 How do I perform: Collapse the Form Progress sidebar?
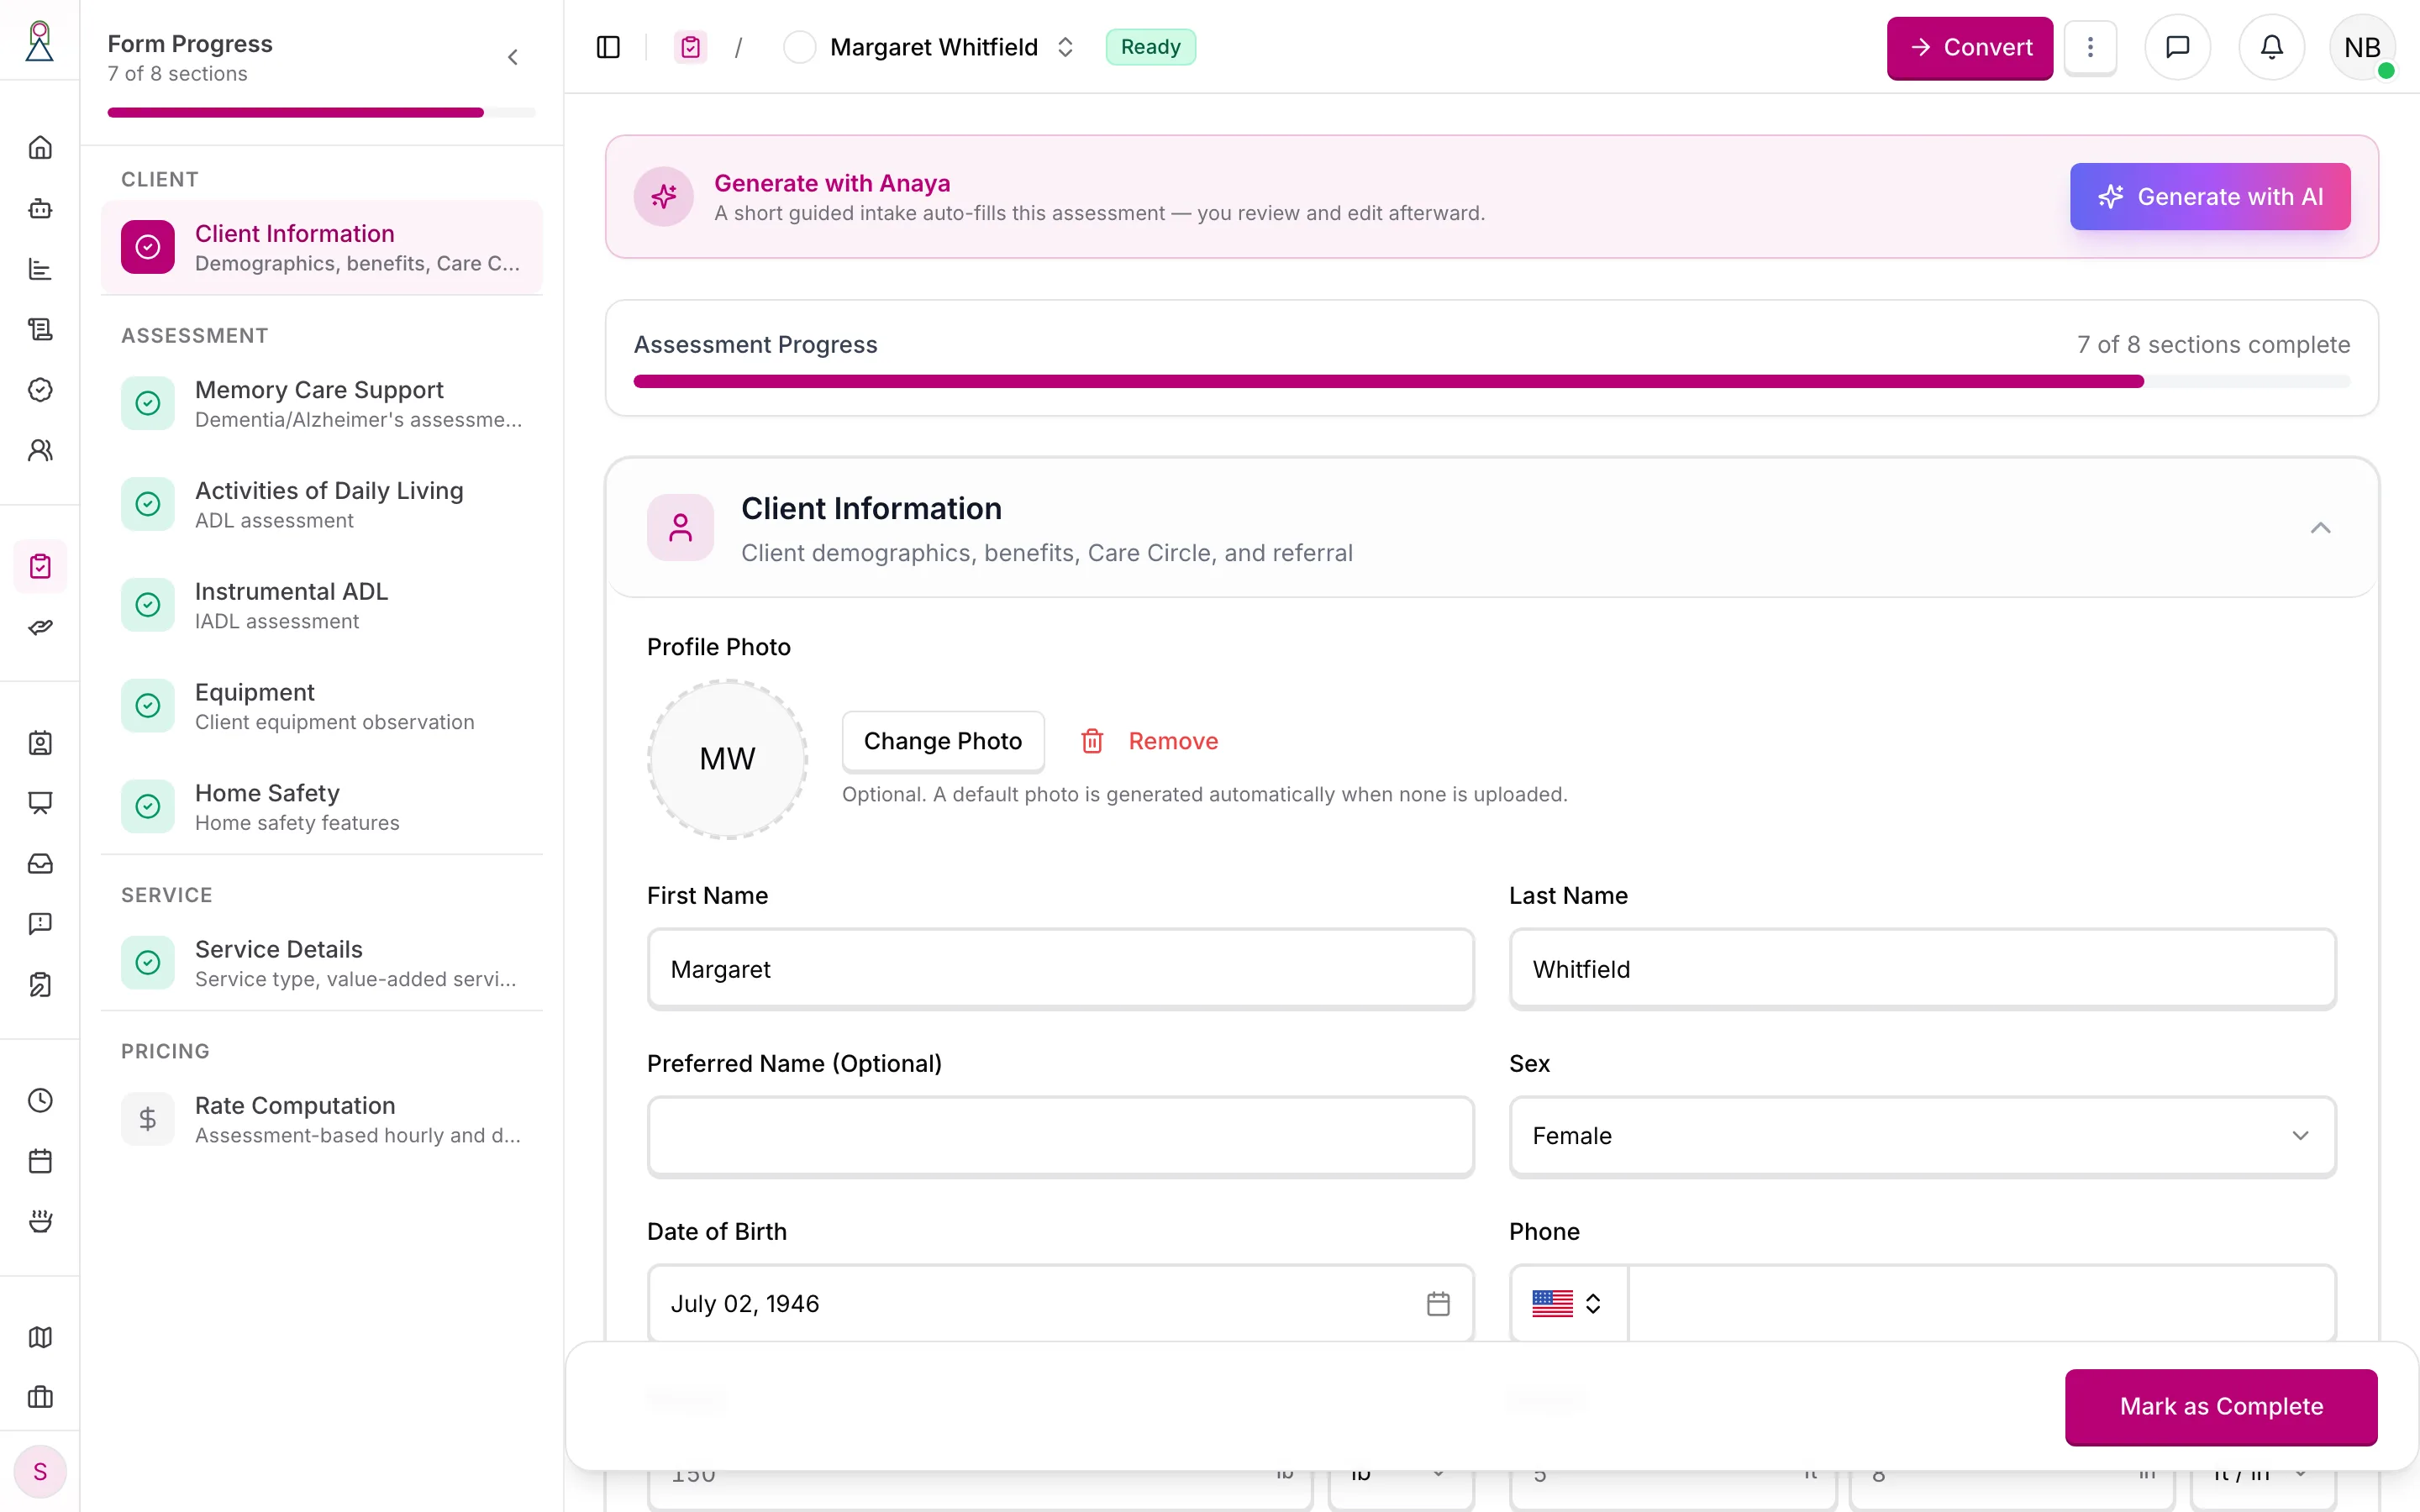click(x=513, y=57)
